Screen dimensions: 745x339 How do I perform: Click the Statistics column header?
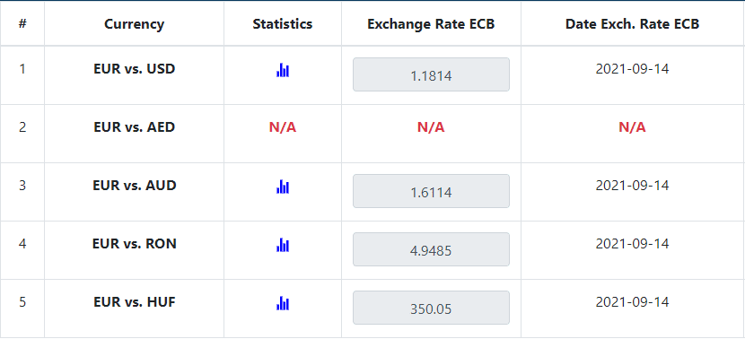coord(283,24)
